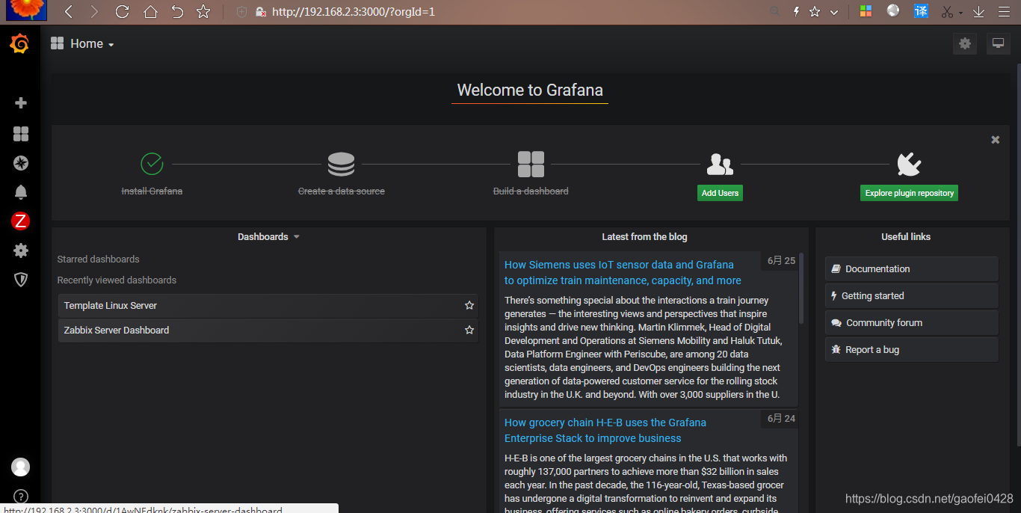Open dashboard settings gear at top right
This screenshot has width=1021, height=513.
point(965,43)
